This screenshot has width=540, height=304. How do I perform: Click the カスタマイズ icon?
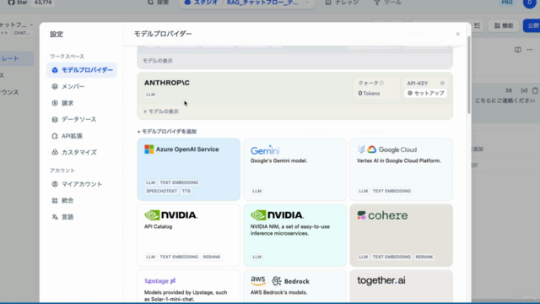(x=55, y=152)
